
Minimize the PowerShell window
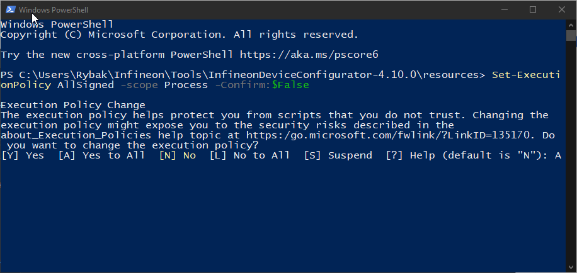tap(504, 10)
